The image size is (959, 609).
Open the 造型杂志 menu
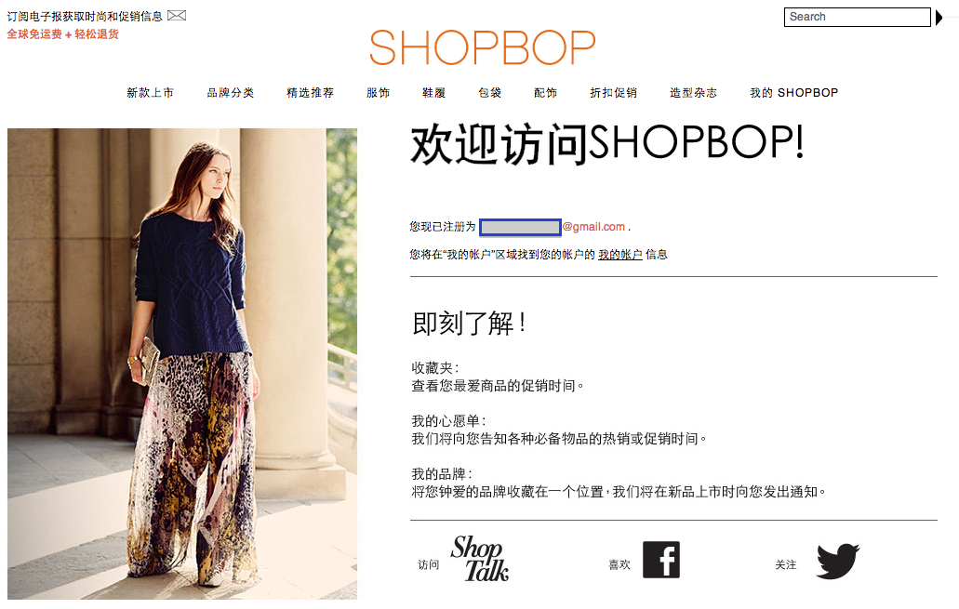point(694,93)
